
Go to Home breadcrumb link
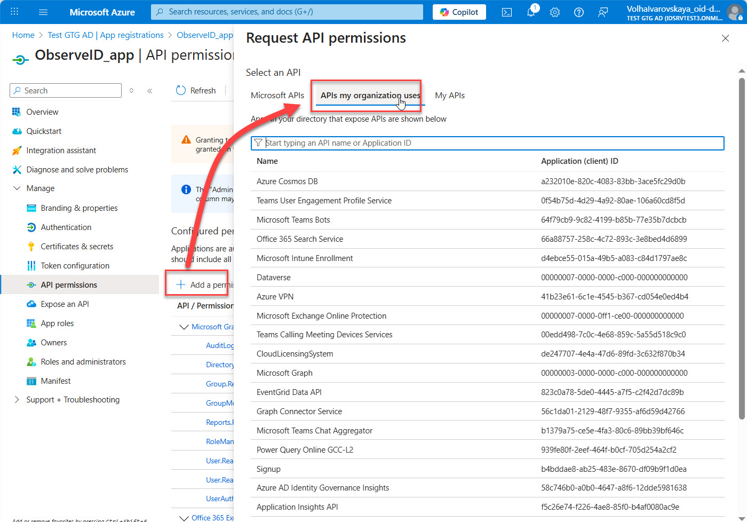pos(23,35)
